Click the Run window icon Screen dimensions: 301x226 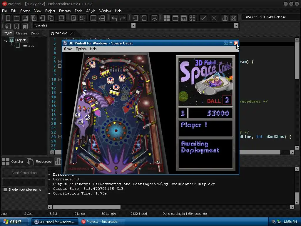point(175,18)
